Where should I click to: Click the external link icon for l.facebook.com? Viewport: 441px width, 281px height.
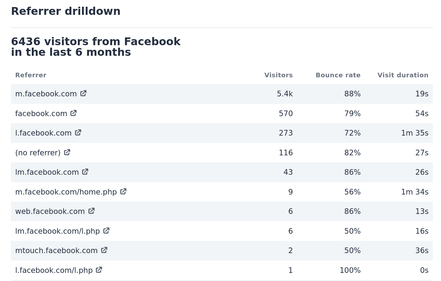click(x=78, y=132)
